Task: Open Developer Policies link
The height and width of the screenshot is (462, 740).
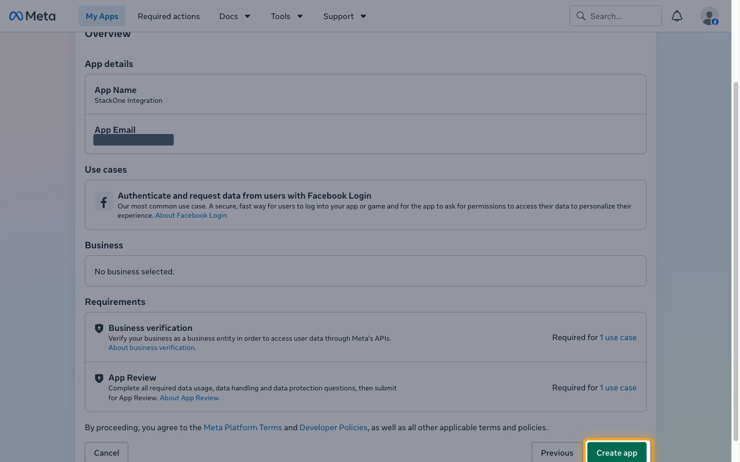Action: 334,427
